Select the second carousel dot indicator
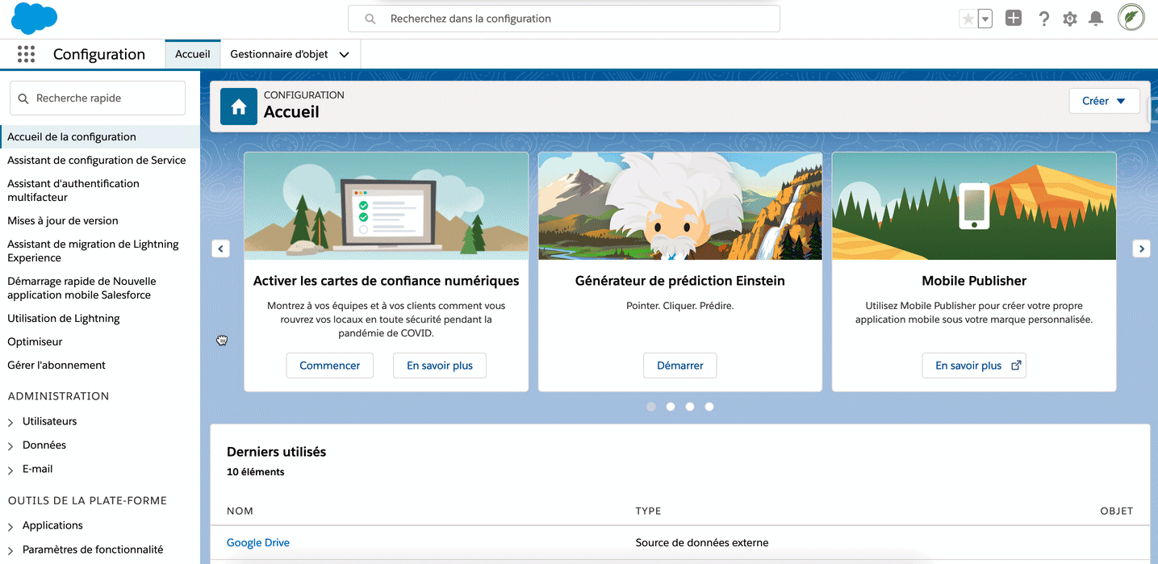 pyautogui.click(x=671, y=407)
